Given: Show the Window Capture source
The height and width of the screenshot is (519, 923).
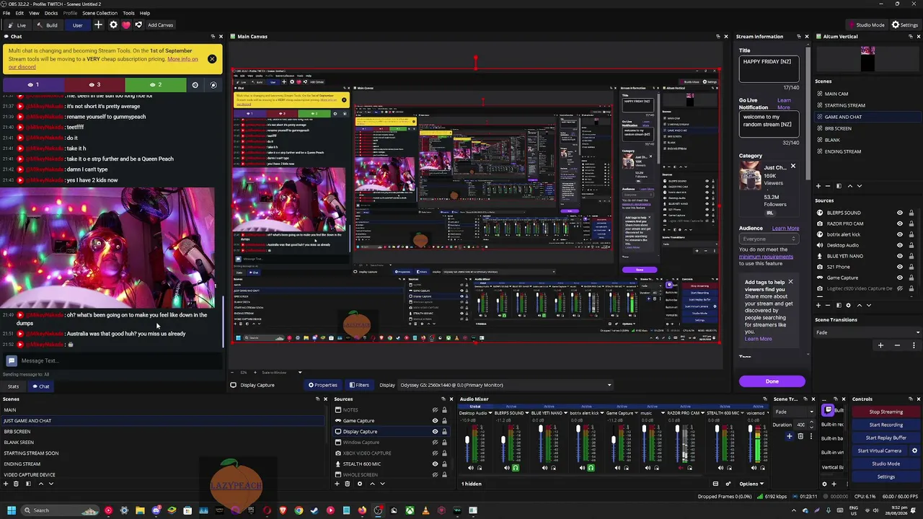Looking at the screenshot, I should (435, 442).
